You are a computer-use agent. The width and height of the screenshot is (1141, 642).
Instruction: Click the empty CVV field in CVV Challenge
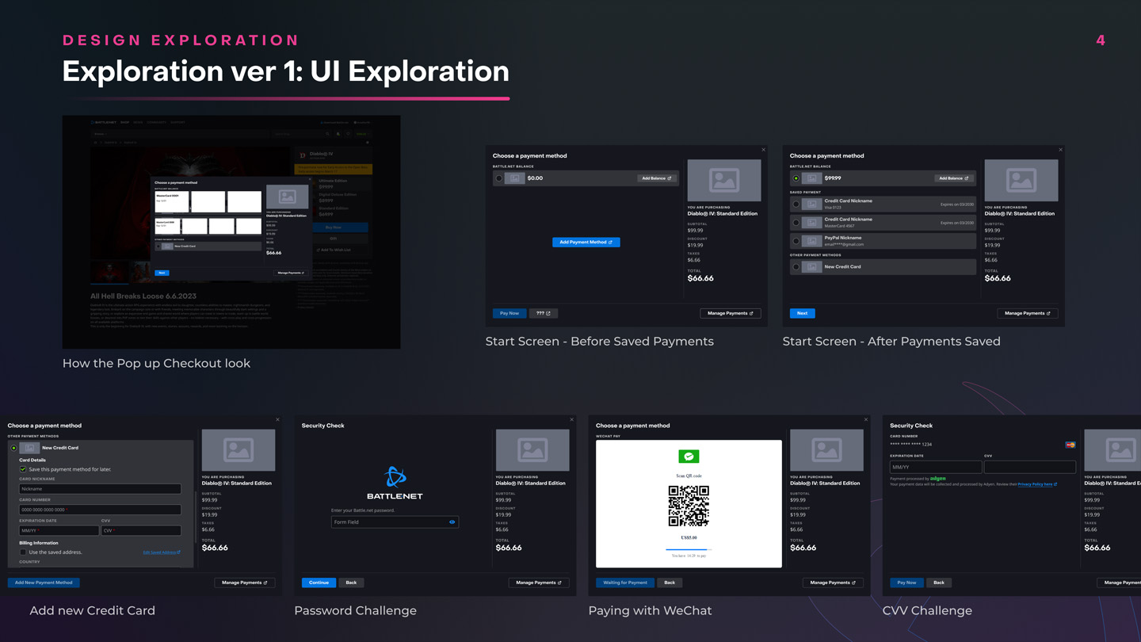(1030, 467)
